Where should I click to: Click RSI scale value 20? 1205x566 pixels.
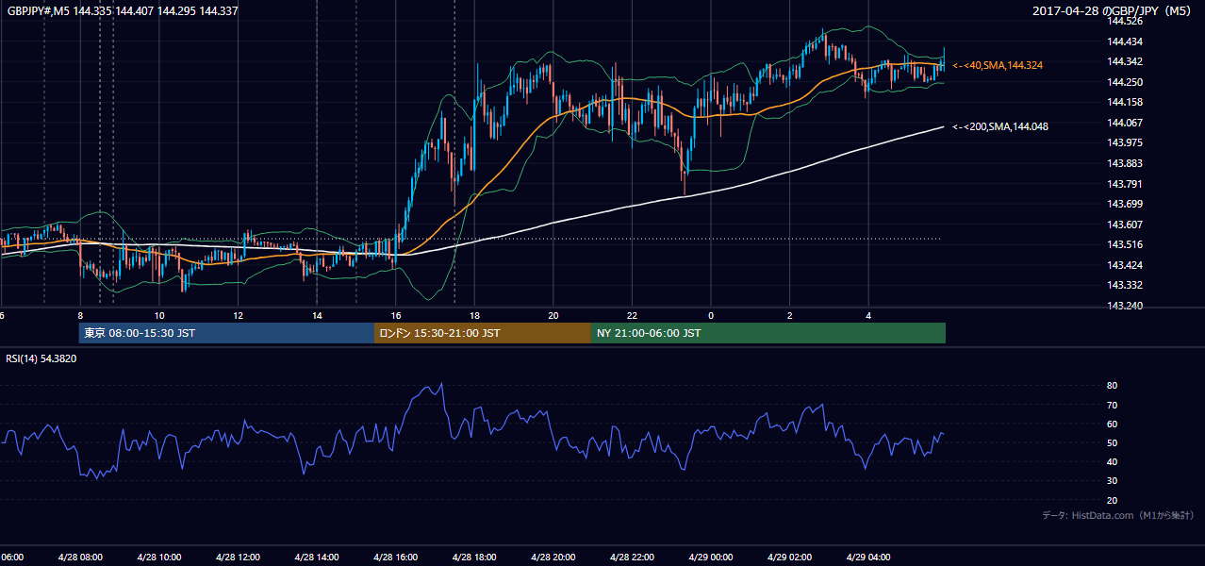pyautogui.click(x=1113, y=500)
